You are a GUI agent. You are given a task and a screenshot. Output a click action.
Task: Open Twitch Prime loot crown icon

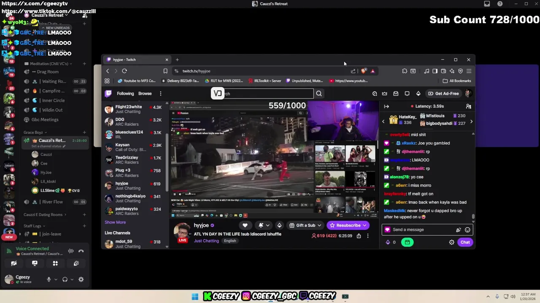click(385, 93)
